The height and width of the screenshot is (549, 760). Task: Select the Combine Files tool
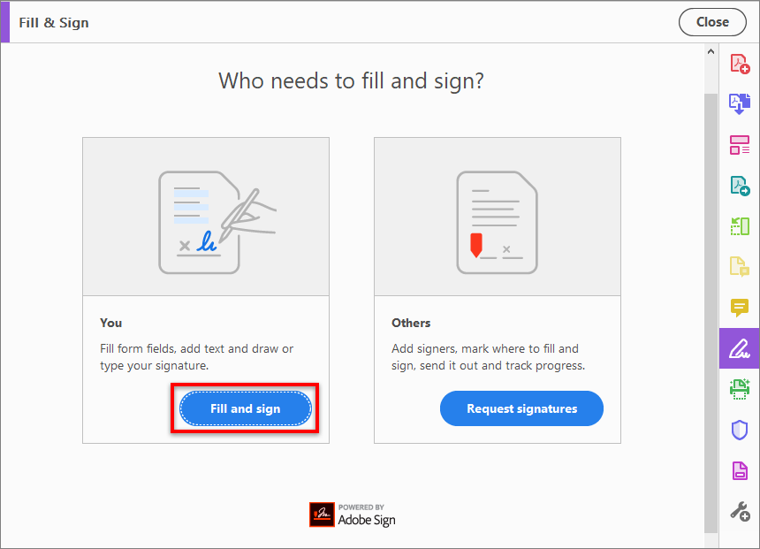pyautogui.click(x=741, y=103)
